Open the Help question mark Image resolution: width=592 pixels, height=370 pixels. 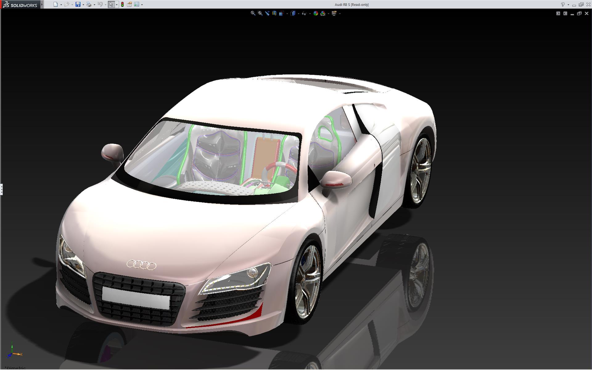point(563,4)
